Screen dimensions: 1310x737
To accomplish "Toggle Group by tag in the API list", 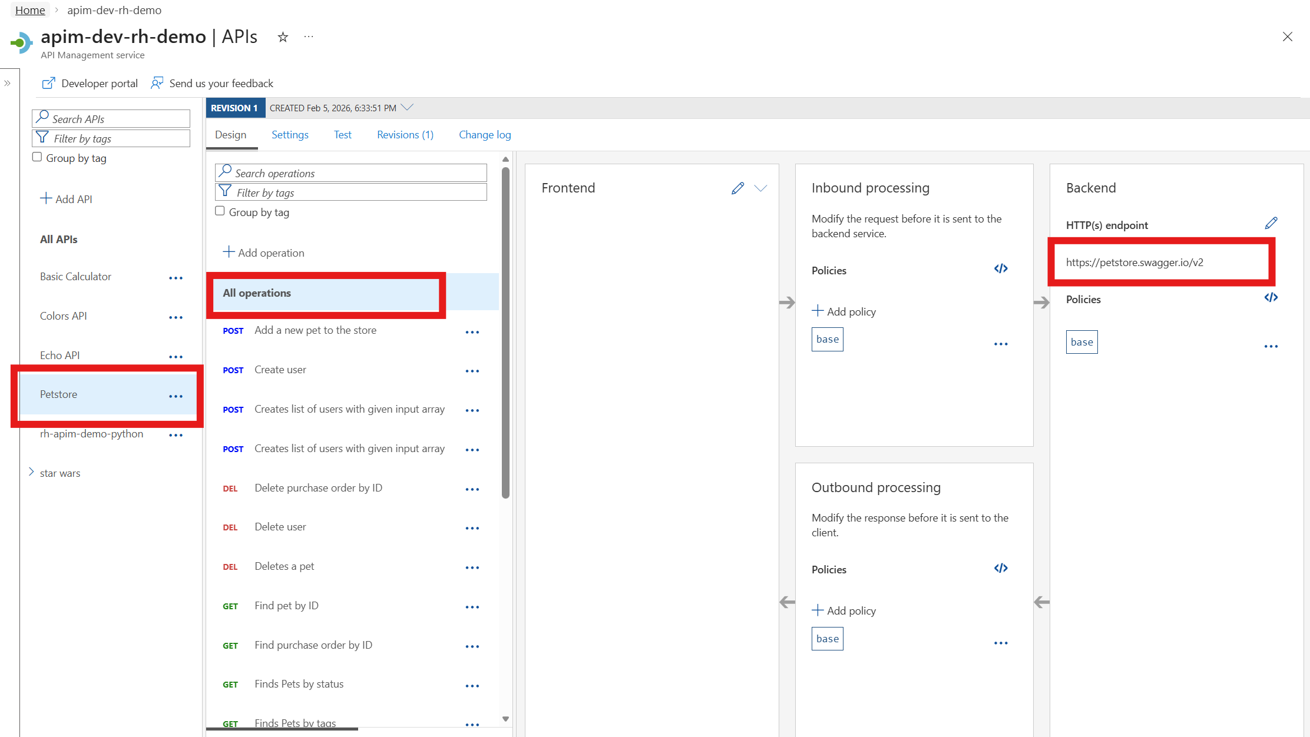I will [37, 157].
